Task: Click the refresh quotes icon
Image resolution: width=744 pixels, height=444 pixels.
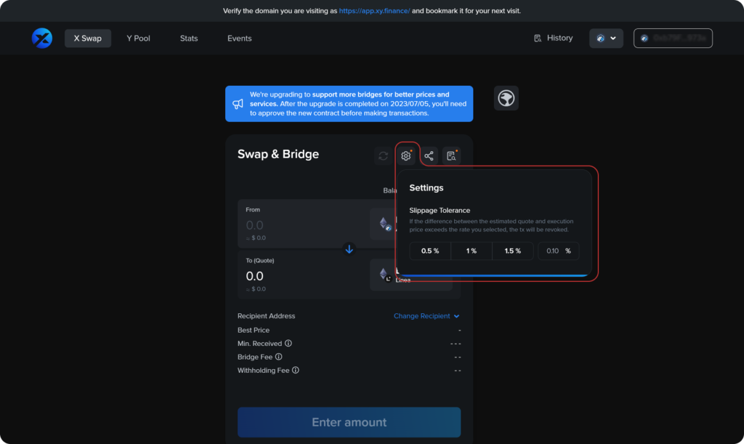Action: [383, 155]
